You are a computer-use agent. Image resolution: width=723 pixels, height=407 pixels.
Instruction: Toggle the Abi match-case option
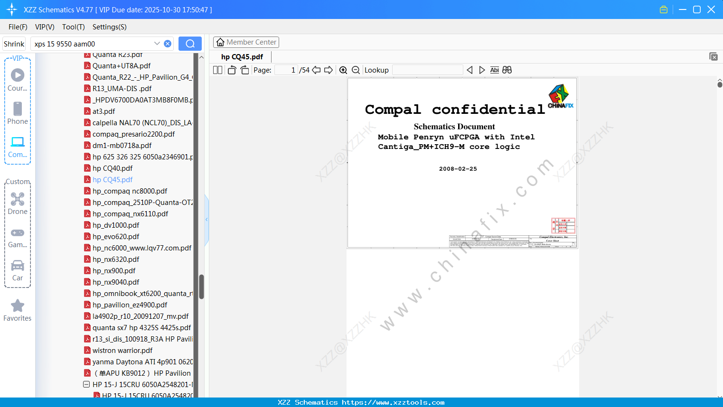(494, 70)
